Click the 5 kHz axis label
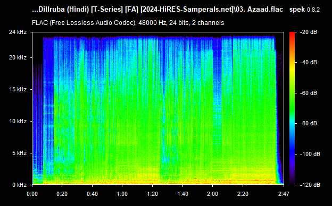Image resolution: width=332 pixels, height=206 pixels. pyautogui.click(x=19, y=153)
